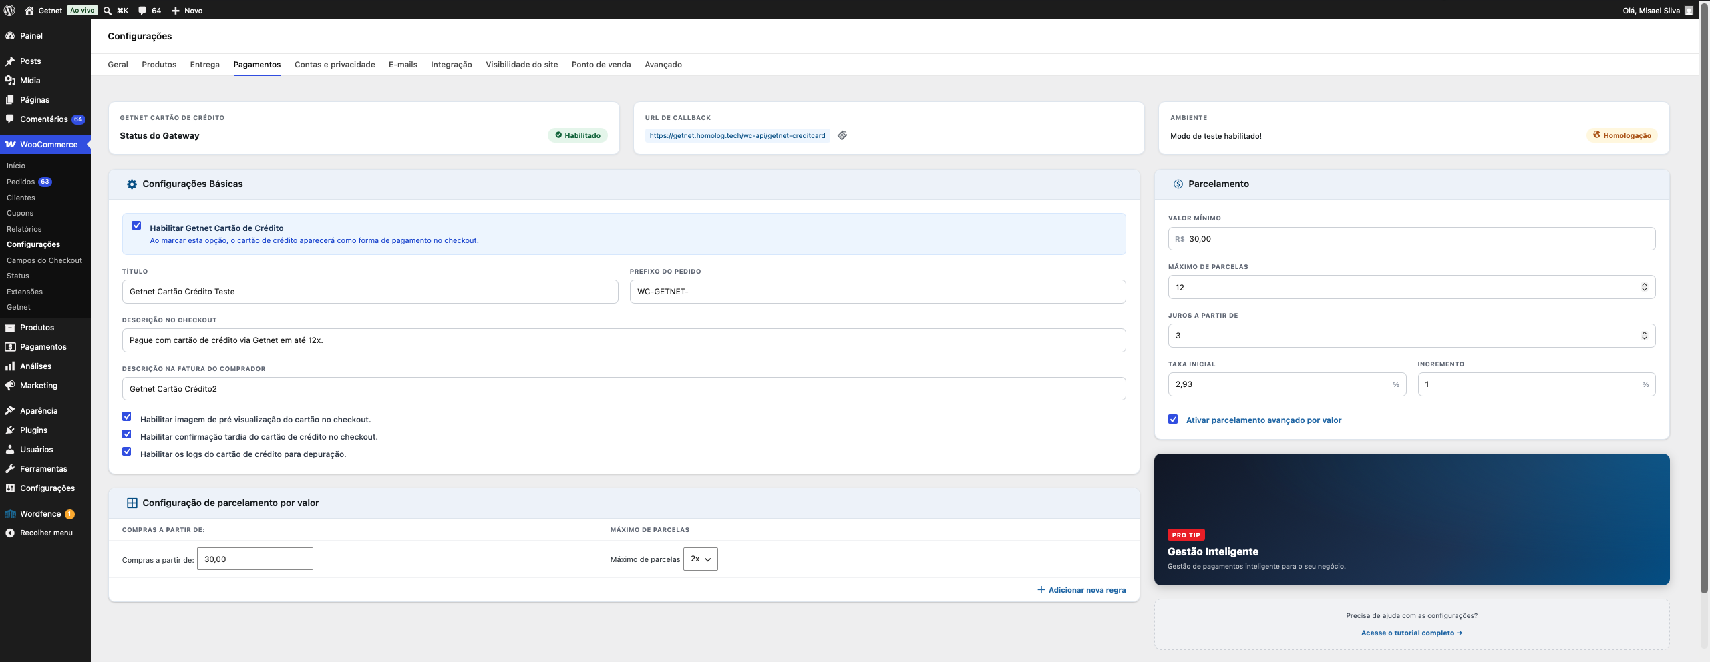Image resolution: width=1710 pixels, height=662 pixels.
Task: Click the Aparência paintbrush icon
Action: point(10,411)
